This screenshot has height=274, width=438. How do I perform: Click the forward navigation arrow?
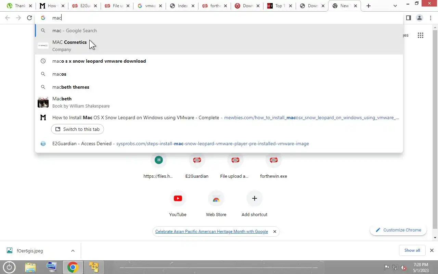(x=18, y=18)
